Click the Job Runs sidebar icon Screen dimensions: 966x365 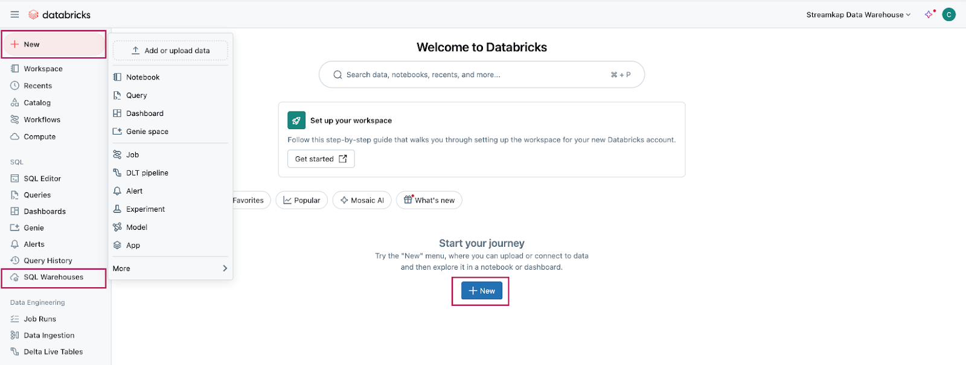click(15, 319)
